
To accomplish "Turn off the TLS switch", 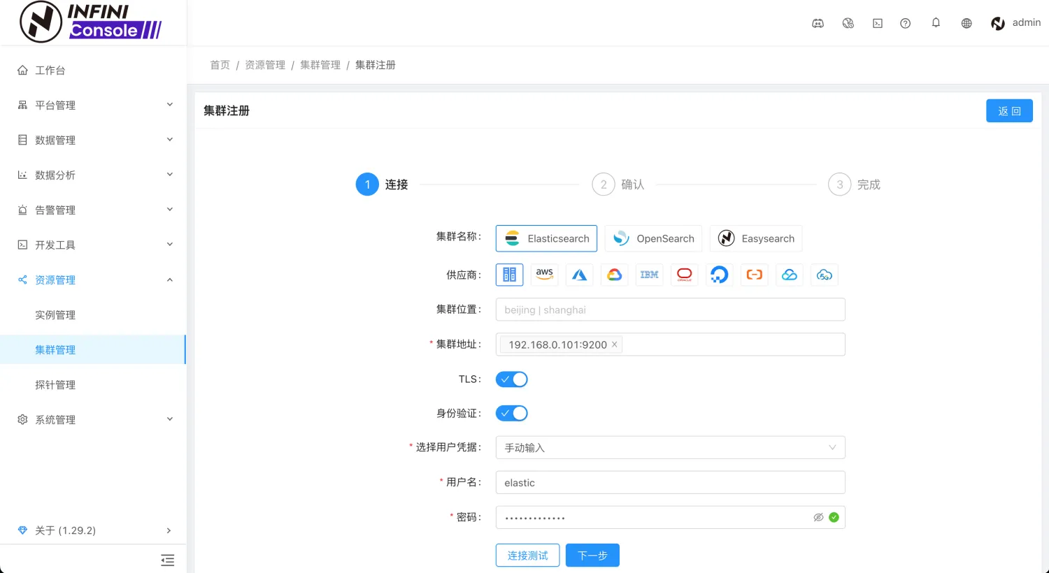I will tap(512, 379).
